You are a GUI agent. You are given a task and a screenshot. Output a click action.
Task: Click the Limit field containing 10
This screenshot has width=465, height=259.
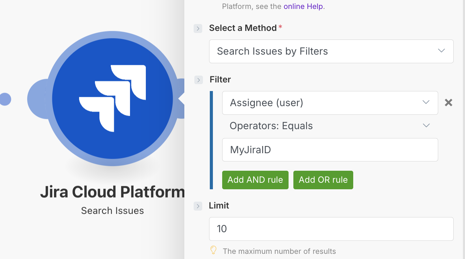pyautogui.click(x=331, y=229)
